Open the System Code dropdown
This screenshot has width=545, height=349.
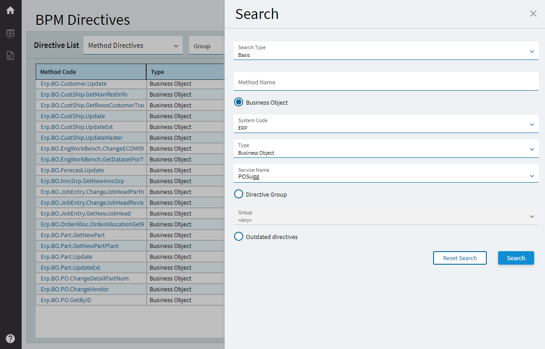click(386, 124)
